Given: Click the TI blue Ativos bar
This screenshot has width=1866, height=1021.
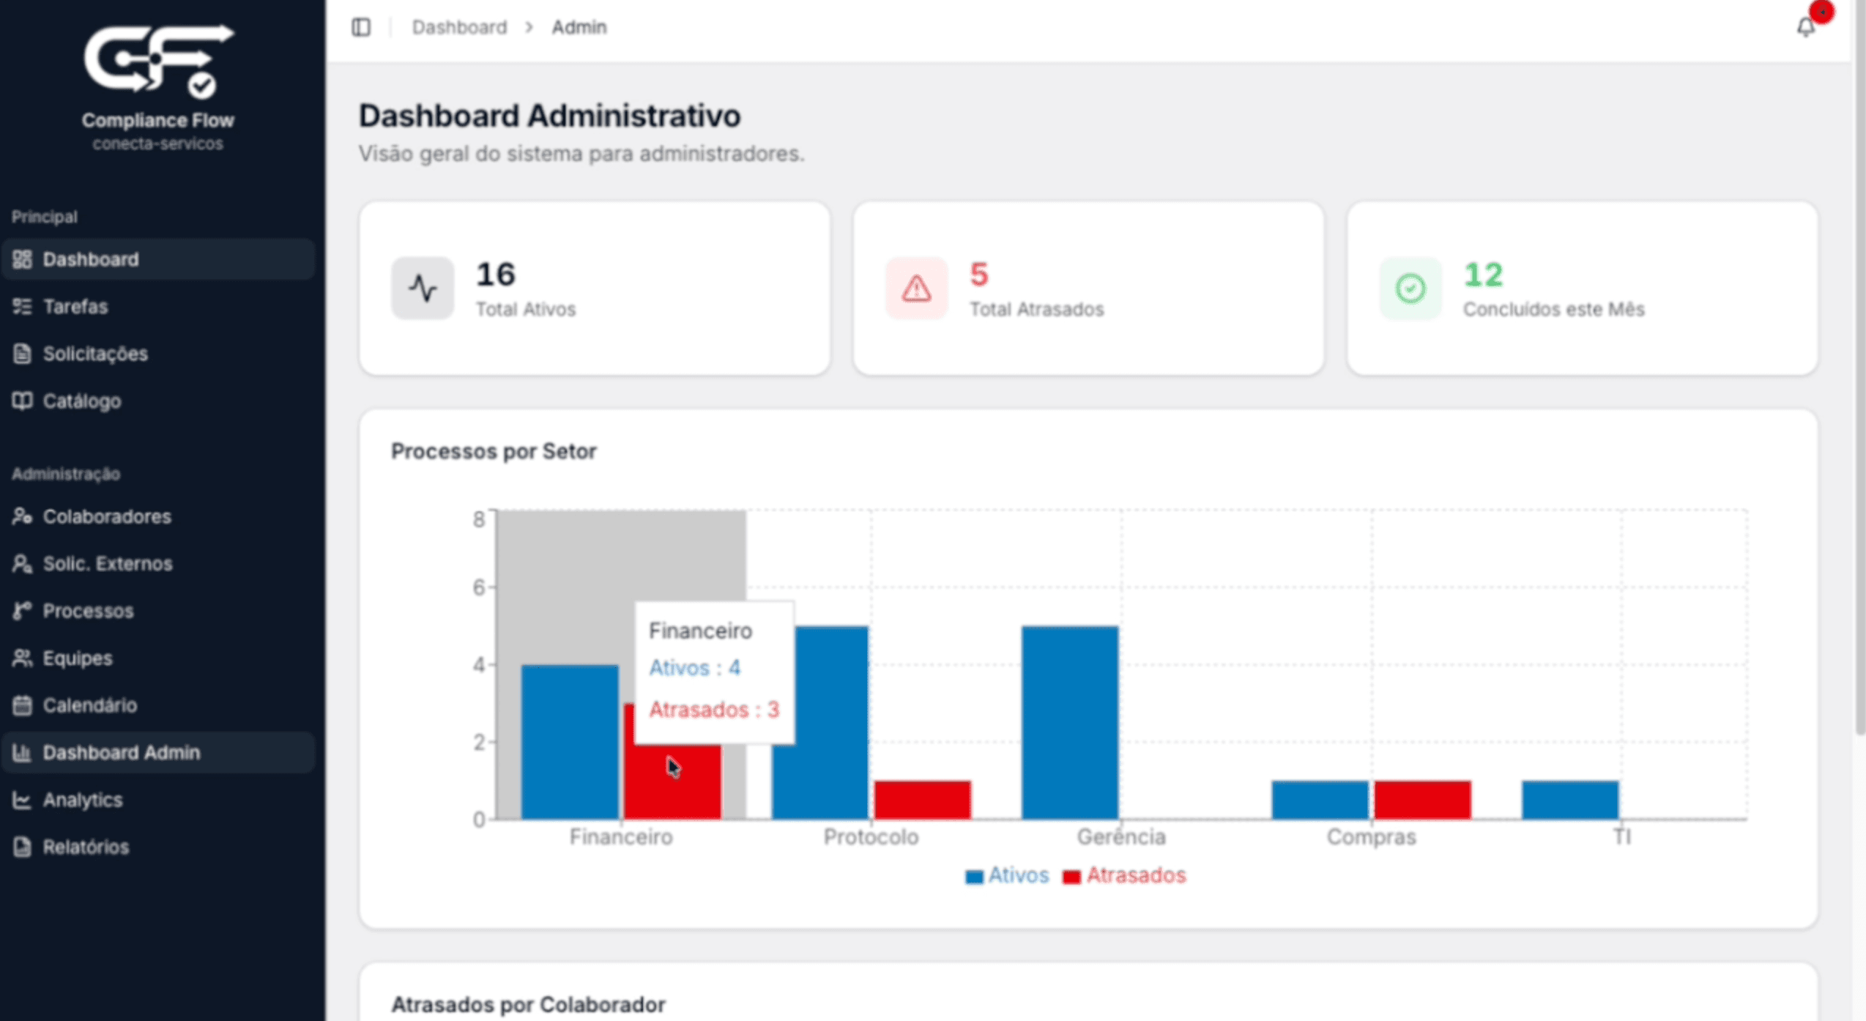Looking at the screenshot, I should 1570,800.
